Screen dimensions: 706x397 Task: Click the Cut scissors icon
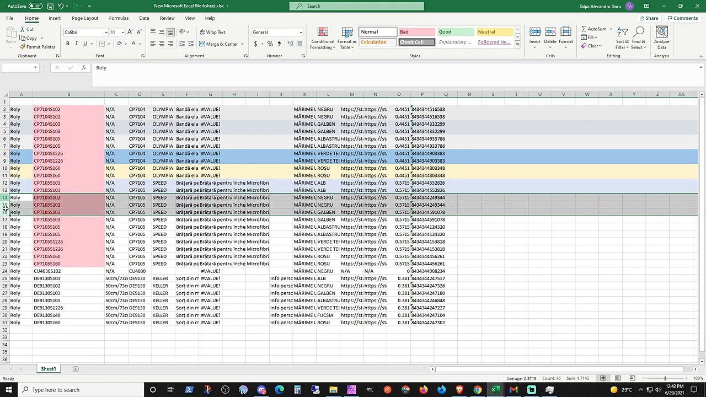[23, 30]
